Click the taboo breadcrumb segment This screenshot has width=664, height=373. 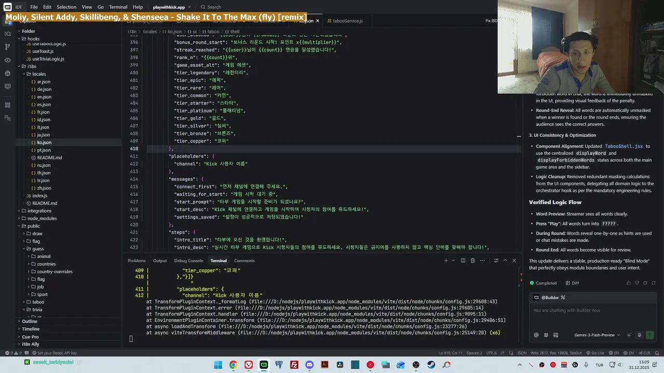point(211,32)
